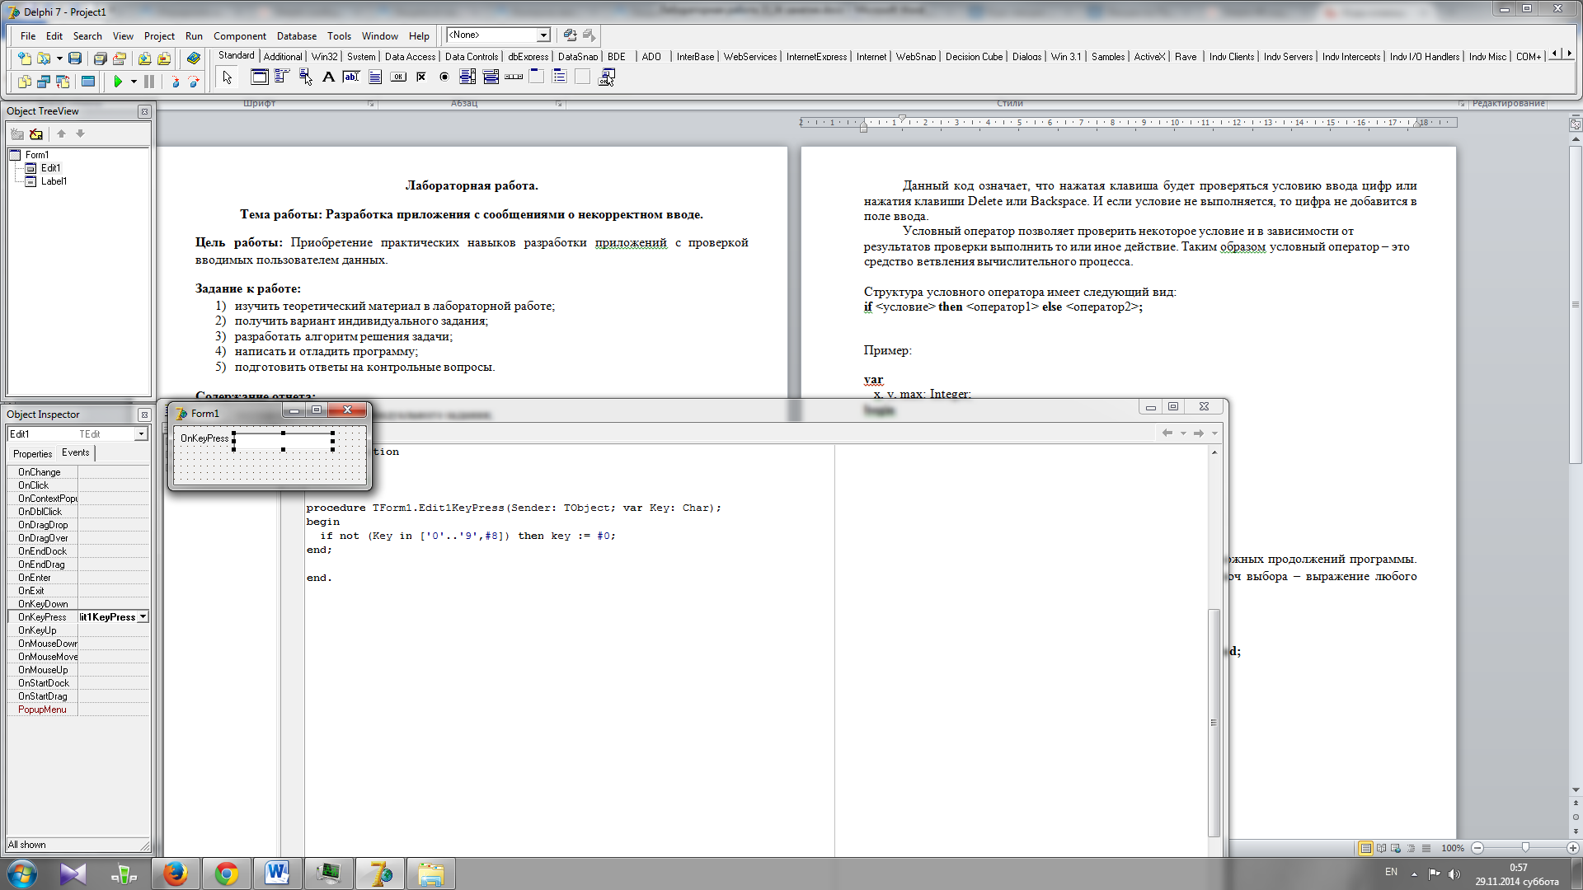The width and height of the screenshot is (1583, 890).
Task: Click the Toggle Form/Unit icon
Action: 63,82
